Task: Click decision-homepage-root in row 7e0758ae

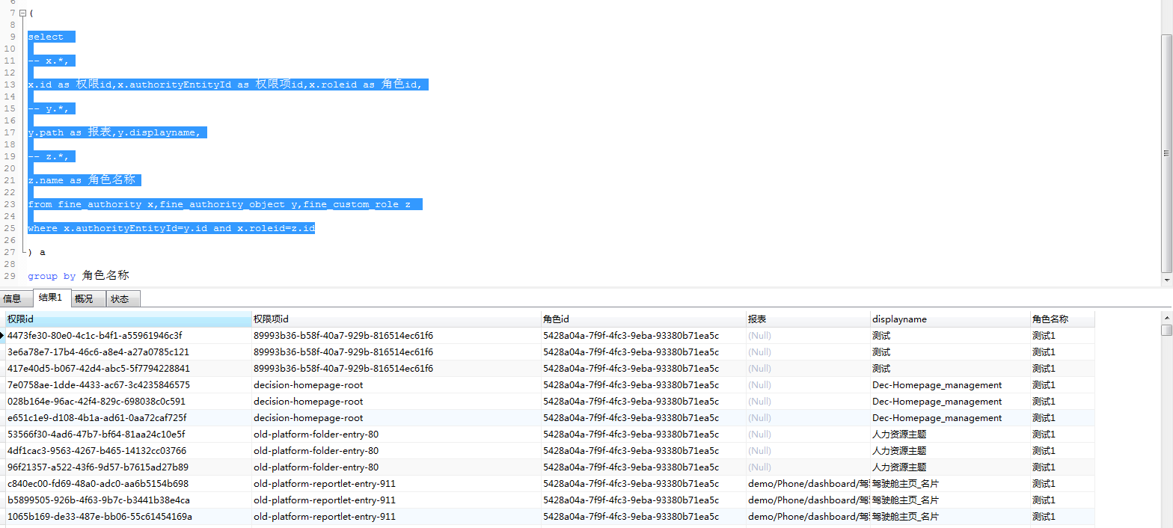Action: [396, 385]
